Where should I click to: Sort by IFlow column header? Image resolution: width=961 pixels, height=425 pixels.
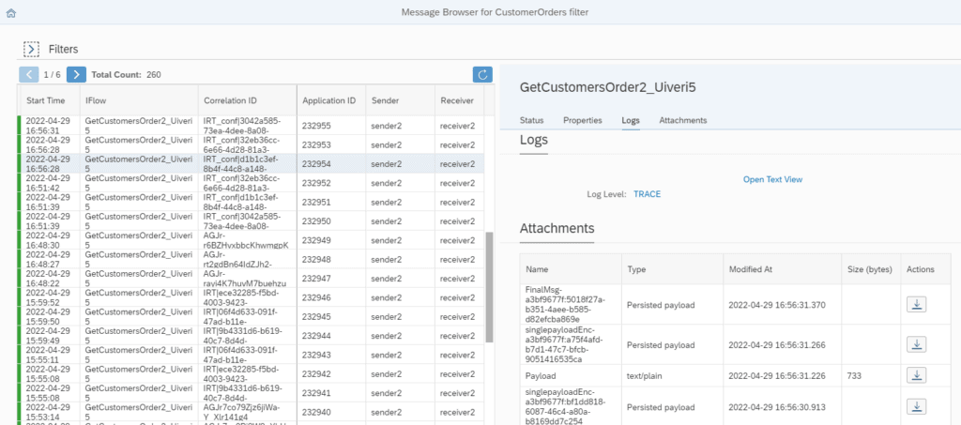coord(139,100)
